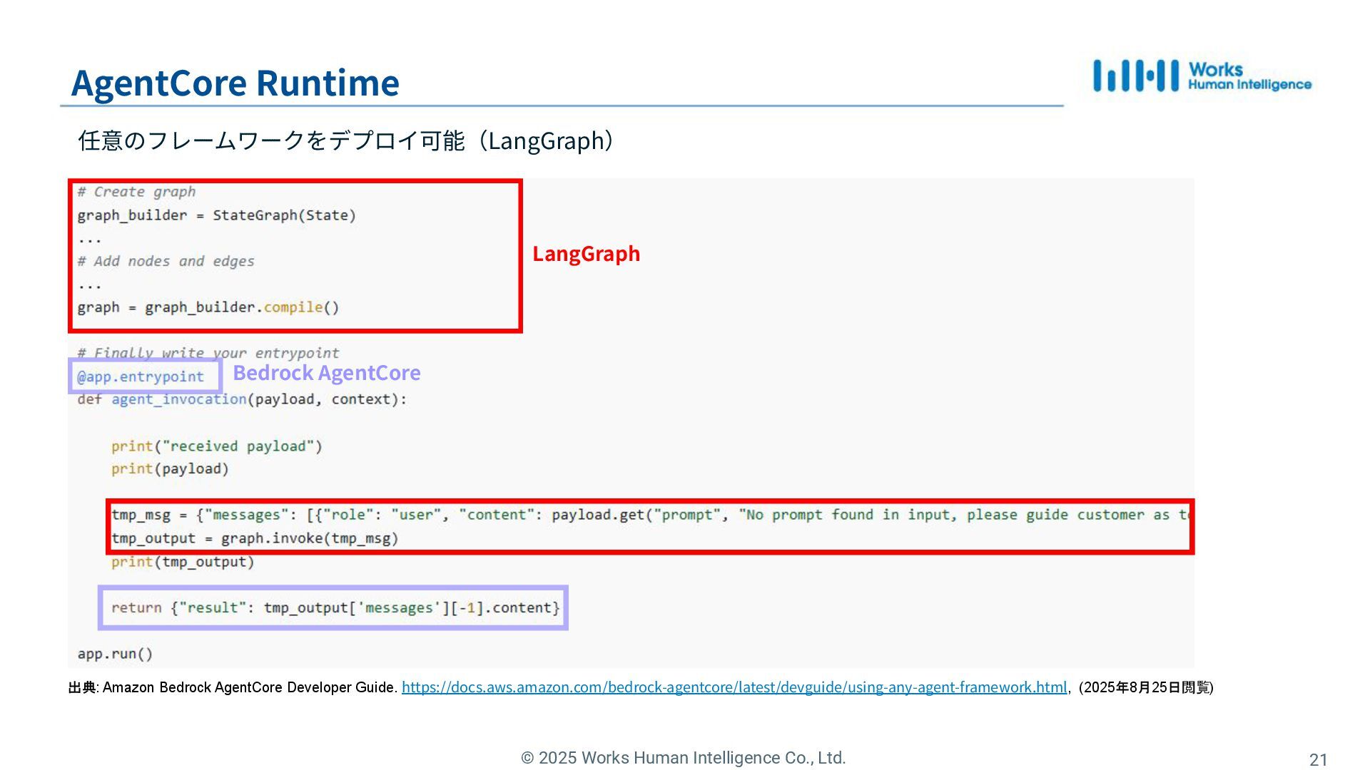The height and width of the screenshot is (770, 1370).
Task: Click the def agent_invocation(payload, context) line
Action: 242,399
